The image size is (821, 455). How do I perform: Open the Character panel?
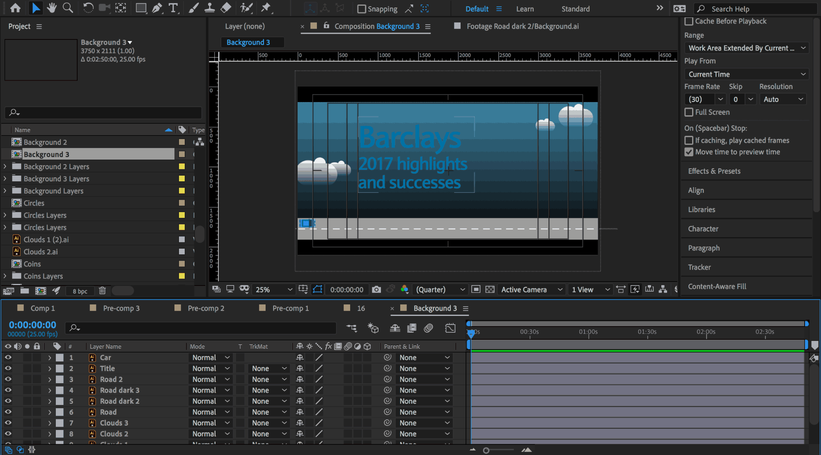pyautogui.click(x=703, y=229)
